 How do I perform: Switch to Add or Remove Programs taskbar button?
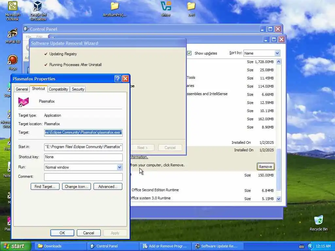[165, 246]
